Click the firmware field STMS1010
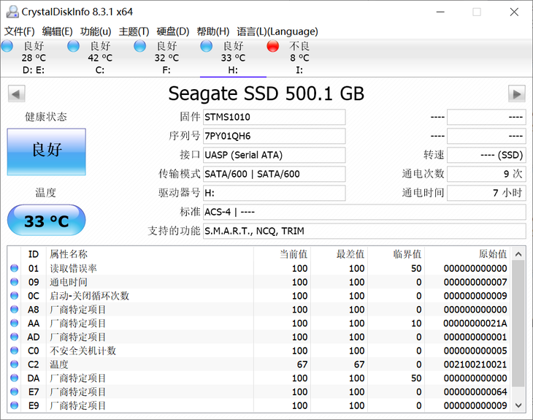Viewport: 533px width, 420px height. click(x=274, y=117)
